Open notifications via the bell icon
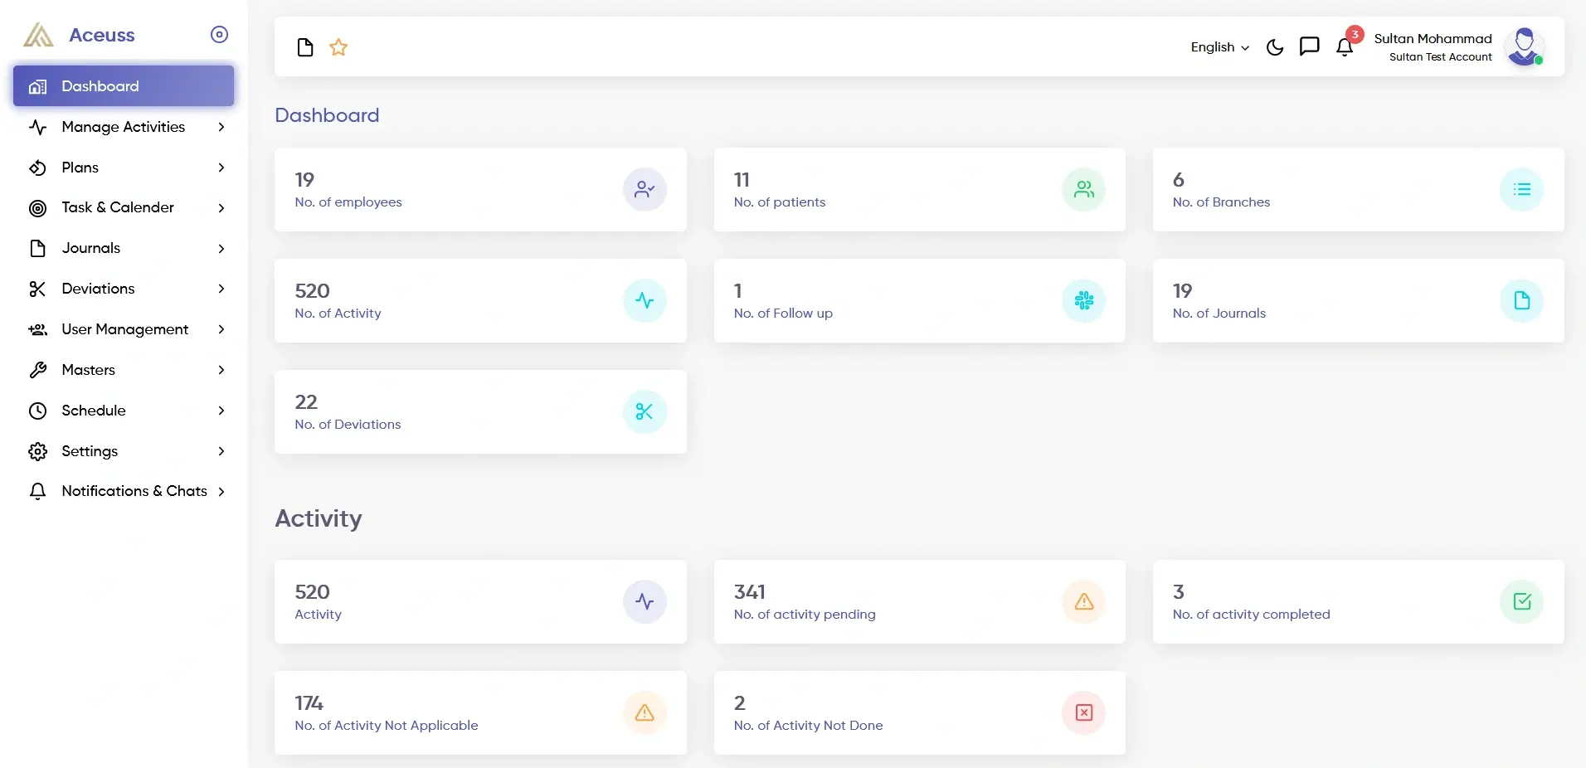 1345,47
